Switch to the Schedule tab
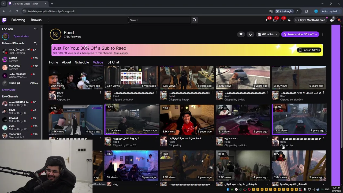The height and width of the screenshot is (193, 343). click(82, 62)
